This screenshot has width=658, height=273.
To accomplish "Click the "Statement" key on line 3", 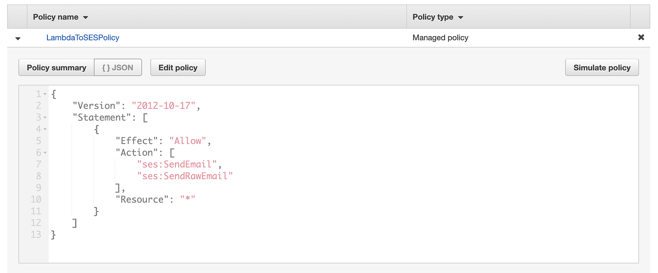I will coord(102,117).
